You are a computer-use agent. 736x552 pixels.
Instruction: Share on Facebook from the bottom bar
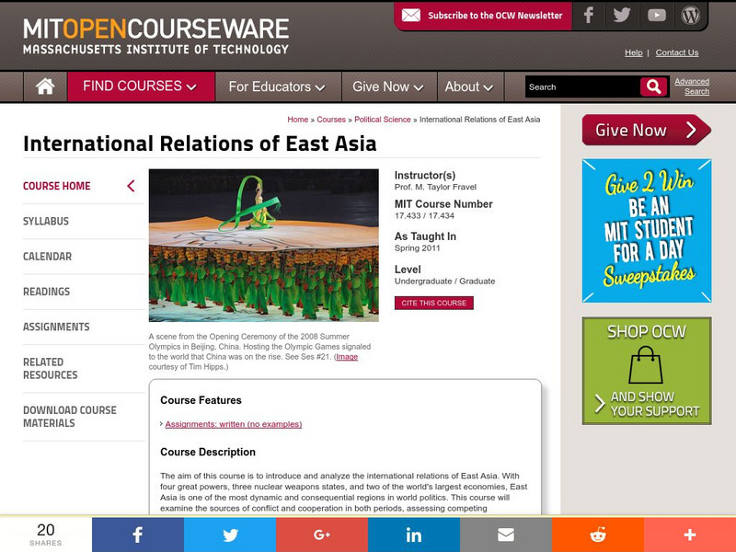pos(137,535)
